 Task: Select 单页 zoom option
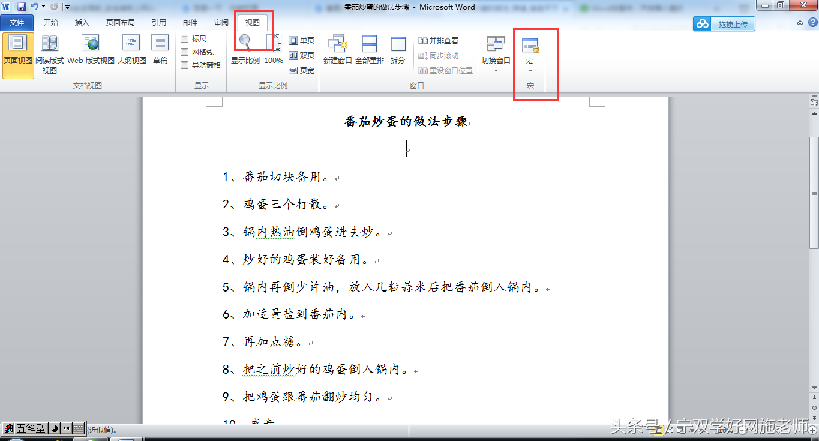302,40
